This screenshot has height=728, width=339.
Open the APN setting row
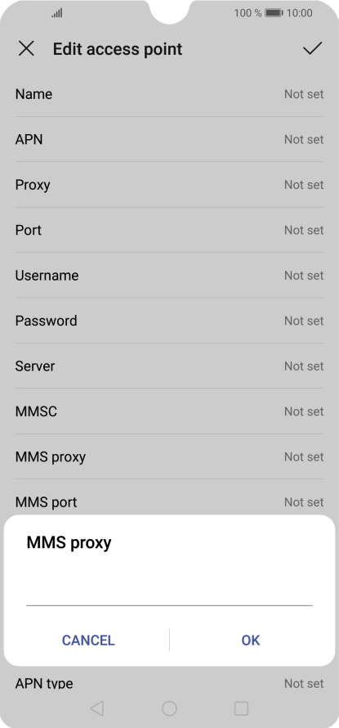169,139
